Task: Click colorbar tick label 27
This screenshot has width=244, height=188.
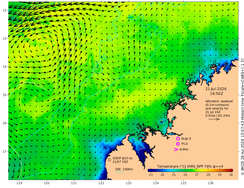Action: pos(197,175)
